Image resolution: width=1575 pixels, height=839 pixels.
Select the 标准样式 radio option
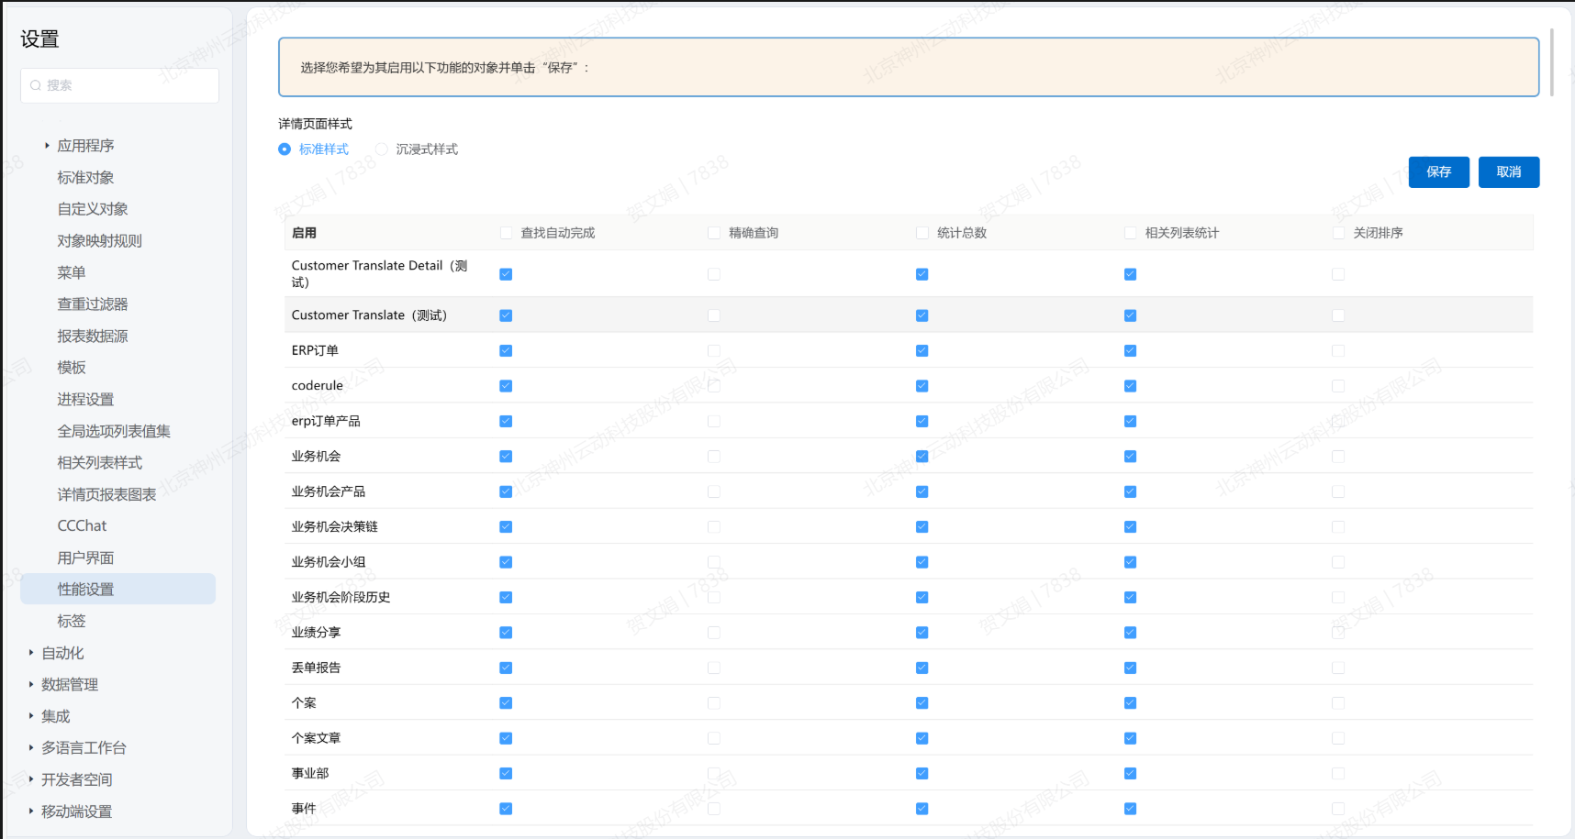click(285, 149)
